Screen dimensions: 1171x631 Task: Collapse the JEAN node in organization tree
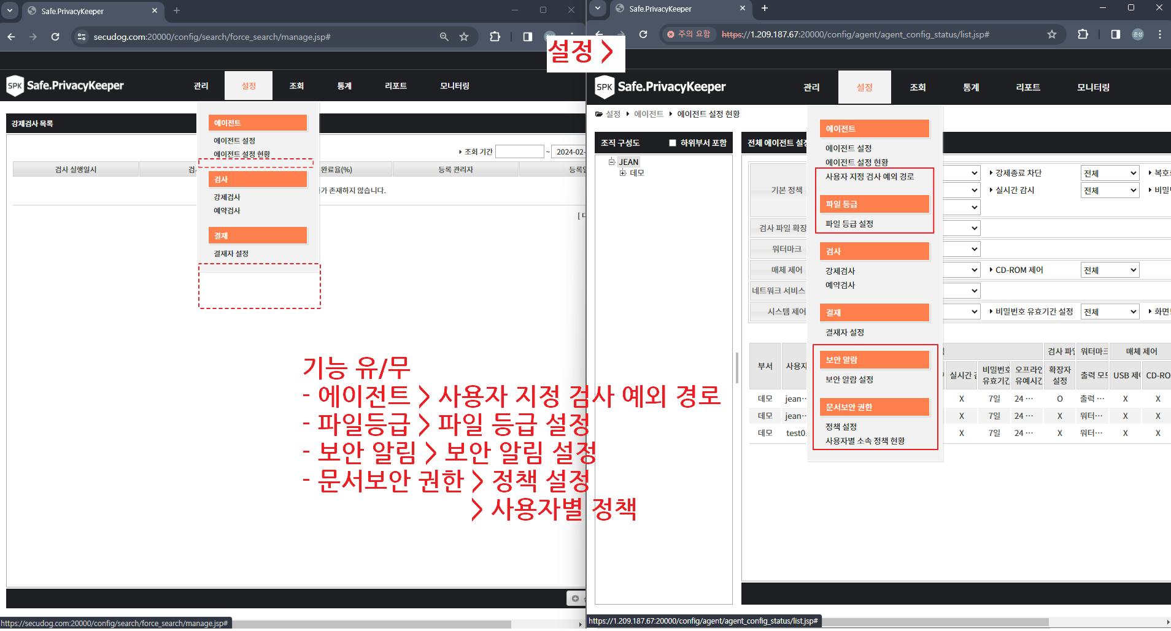pos(611,162)
